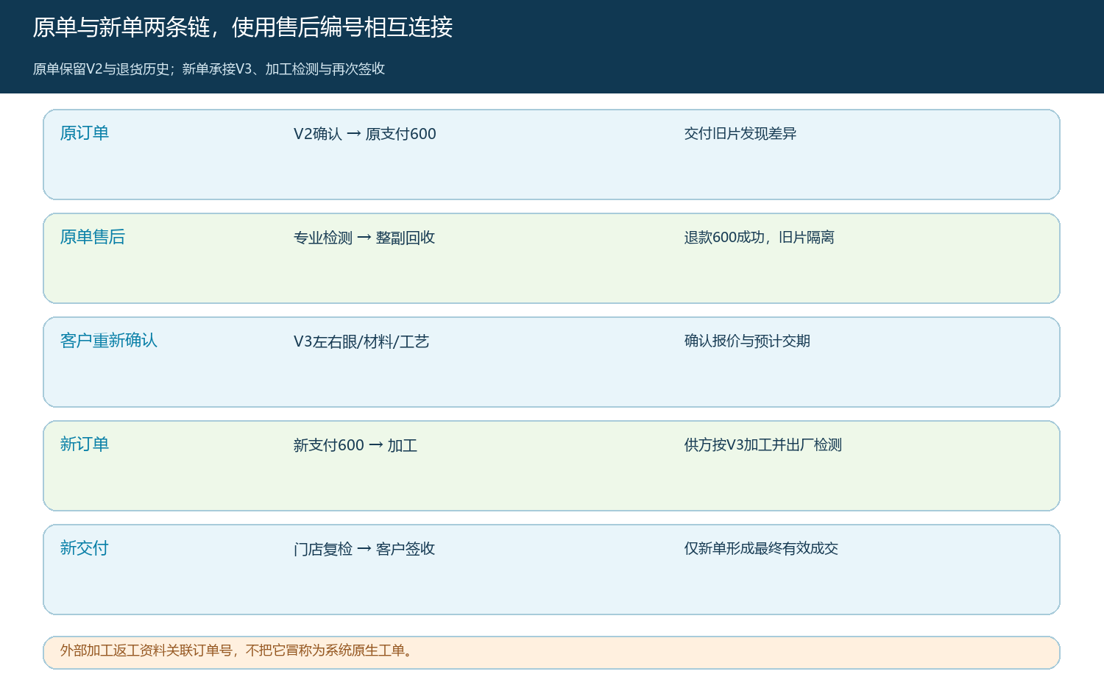Click the text 确认报价与预计交期
1104x677 pixels.
tap(747, 341)
